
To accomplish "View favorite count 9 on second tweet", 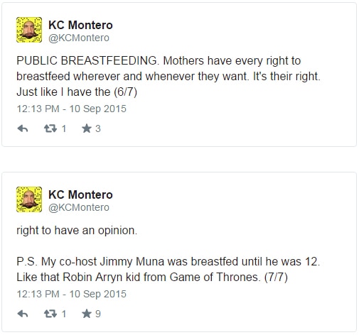I will click(x=98, y=314).
